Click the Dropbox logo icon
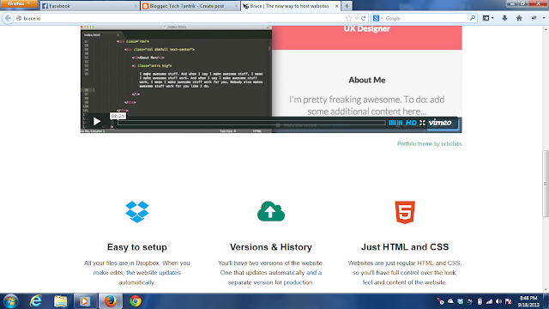 pos(137,212)
